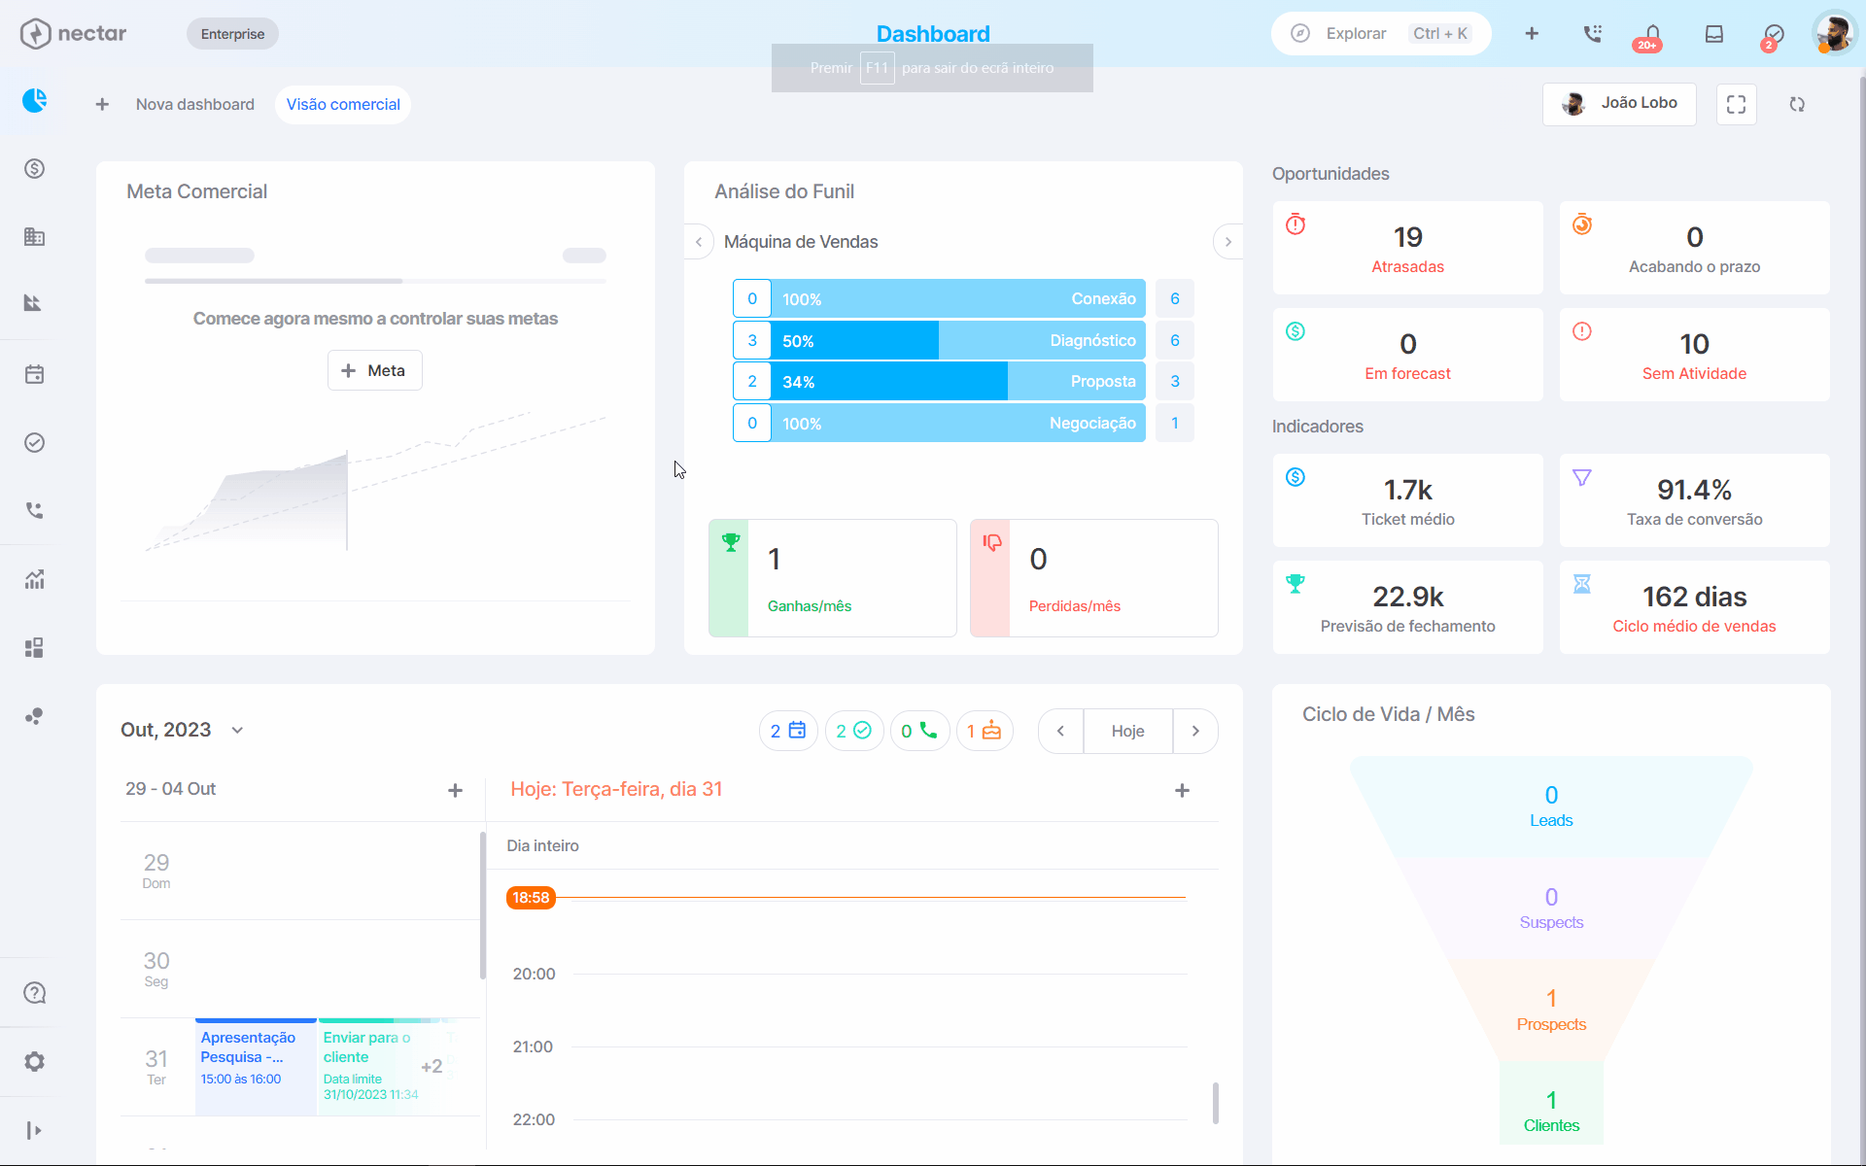This screenshot has width=1866, height=1166.
Task: Open the companies building icon in sidebar
Action: coord(34,236)
